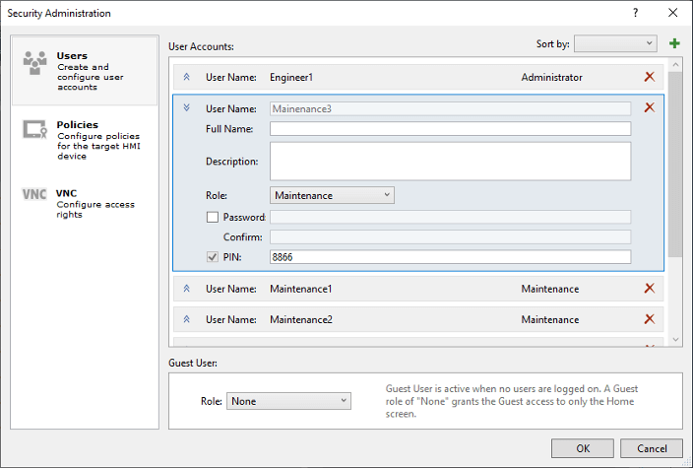This screenshot has height=469, width=693.
Task: Open the Guest User Role dropdown
Action: tap(288, 401)
